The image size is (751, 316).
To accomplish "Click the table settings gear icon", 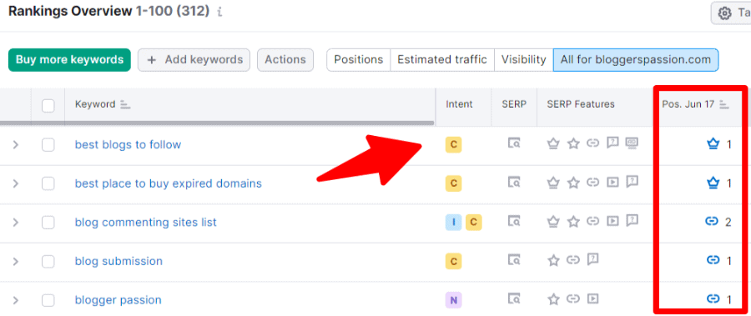I will (725, 13).
